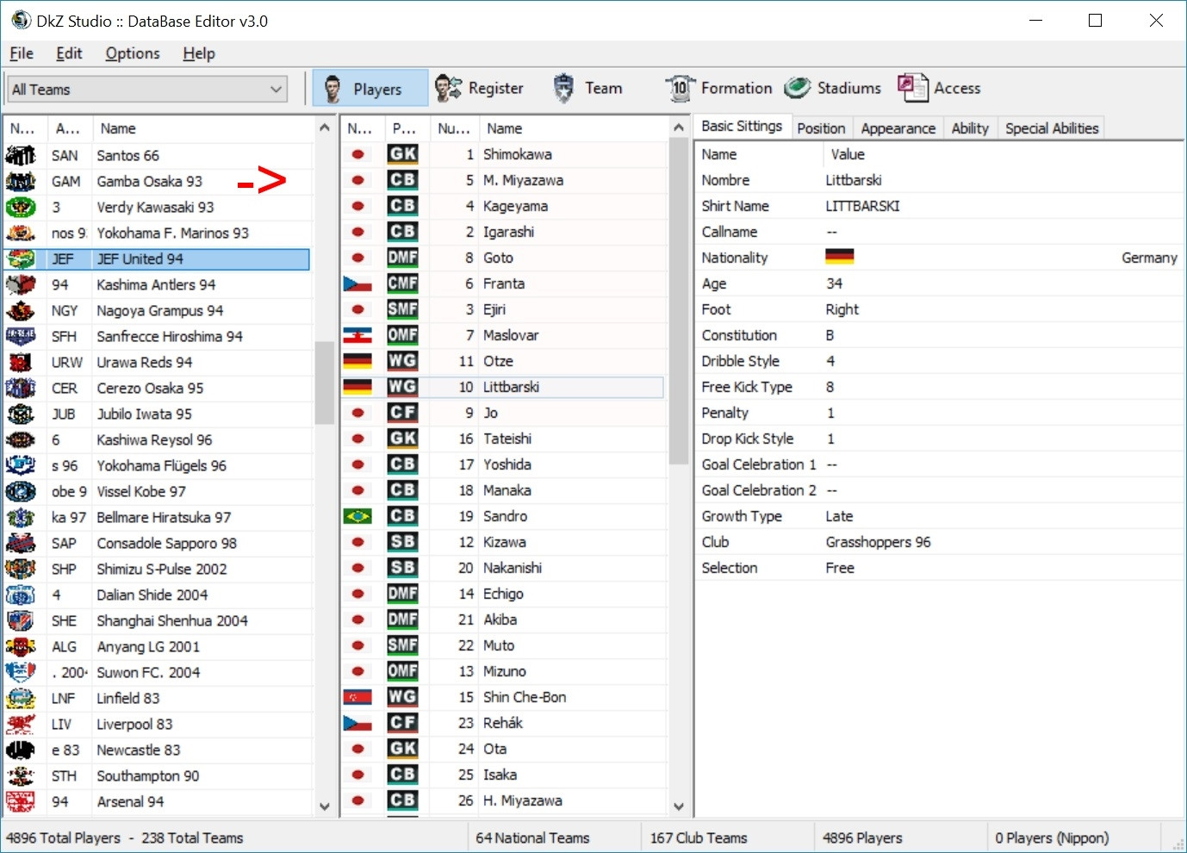Screen dimensions: 1187x853
Task: Click flag beside Maslovar
Action: coord(357,335)
